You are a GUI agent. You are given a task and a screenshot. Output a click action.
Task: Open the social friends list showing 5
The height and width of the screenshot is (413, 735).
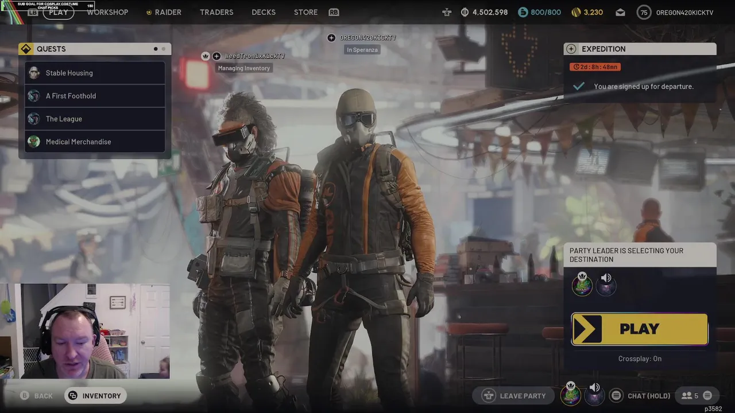[690, 396]
